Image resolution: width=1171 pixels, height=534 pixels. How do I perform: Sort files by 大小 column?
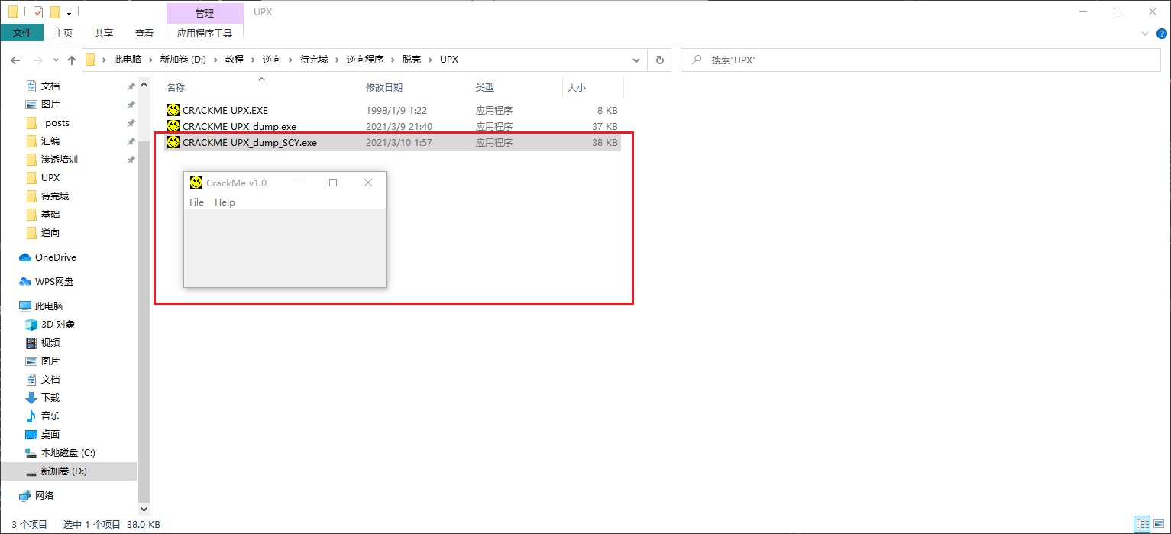tap(577, 88)
